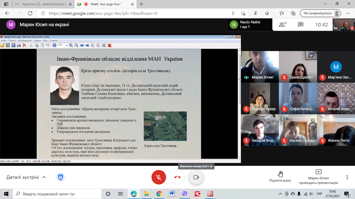
Task: Add this page to favorites star icon
Action: (243, 13)
